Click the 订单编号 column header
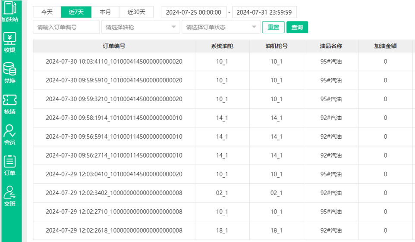 pyautogui.click(x=114, y=46)
